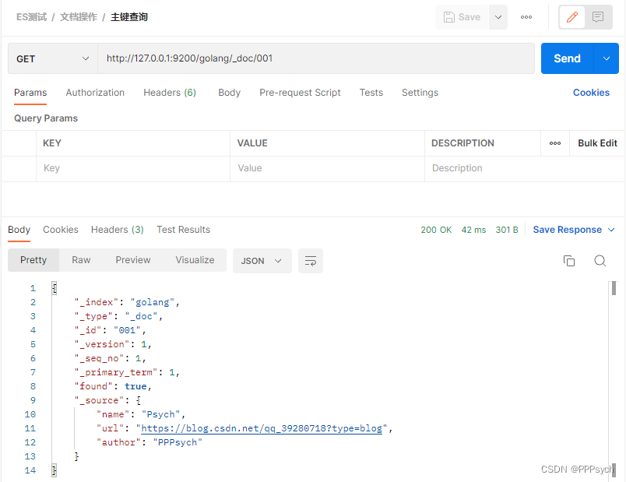
Task: Open the GET method dropdown
Action: [53, 58]
